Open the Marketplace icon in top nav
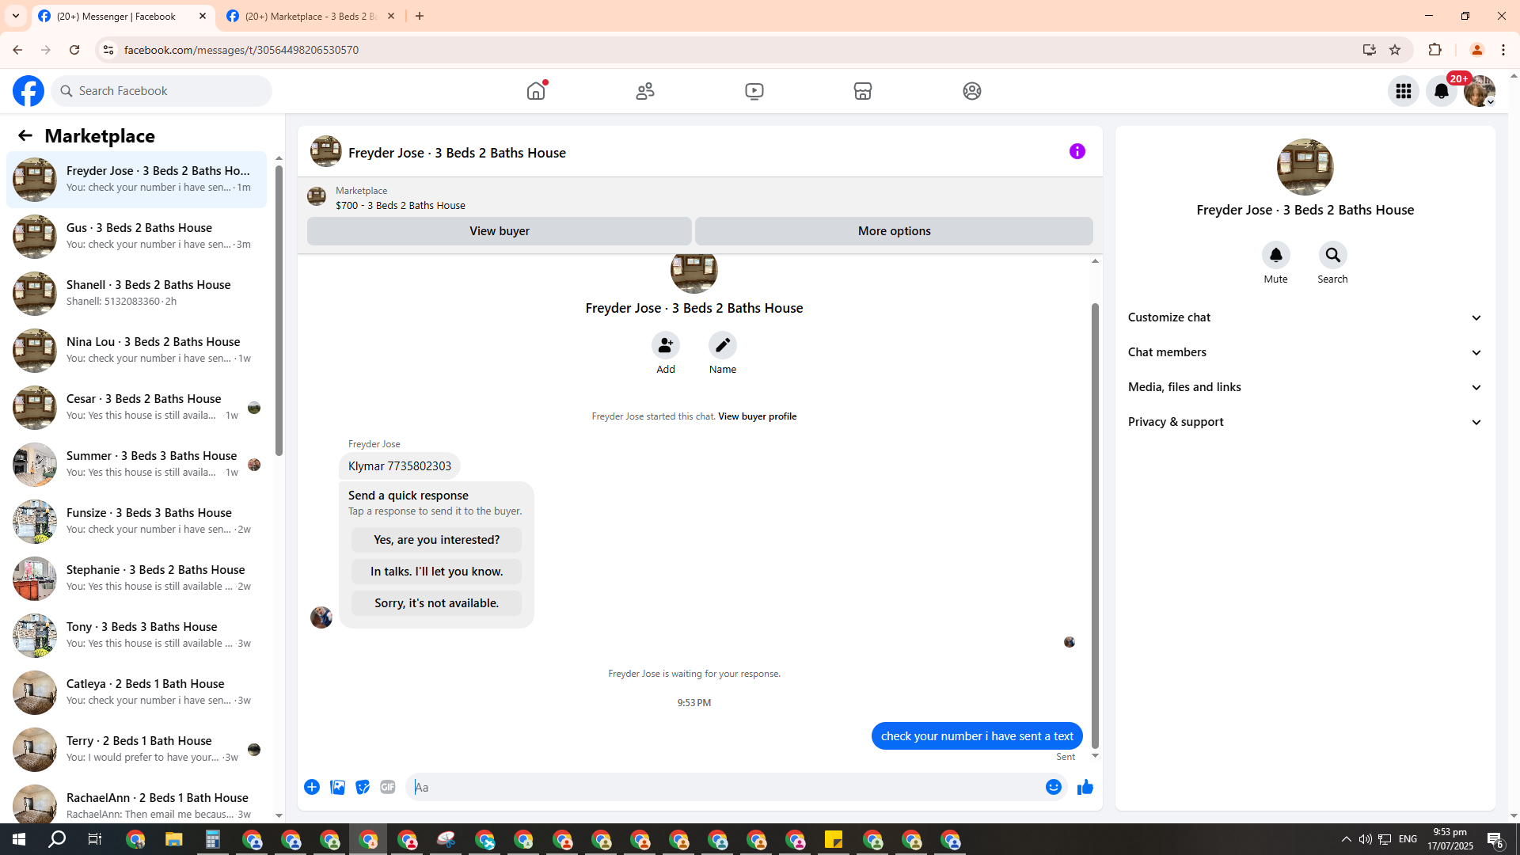This screenshot has height=855, width=1520. click(x=863, y=91)
